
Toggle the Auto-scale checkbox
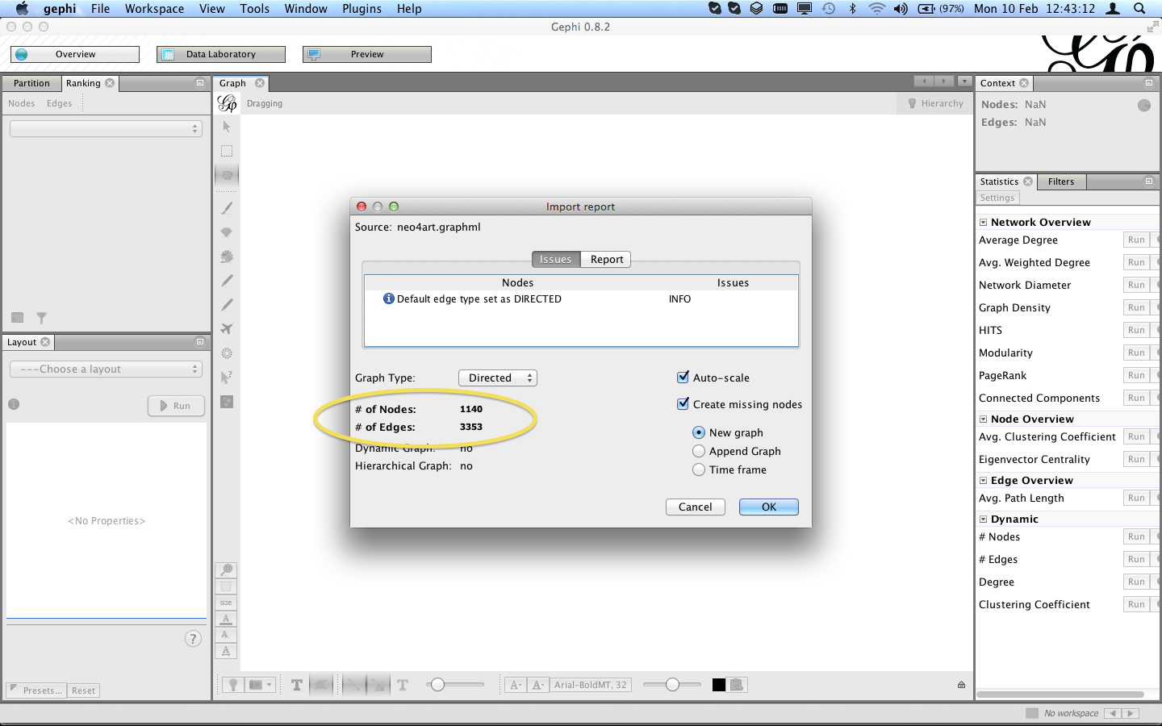coord(683,377)
